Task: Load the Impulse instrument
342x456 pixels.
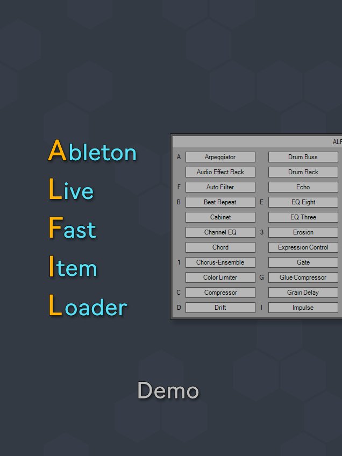Action: 303,308
